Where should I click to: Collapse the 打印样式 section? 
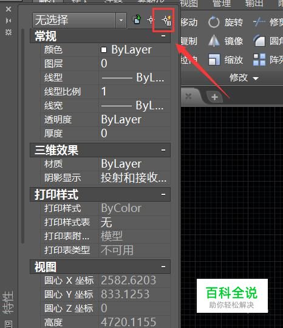pos(163,194)
